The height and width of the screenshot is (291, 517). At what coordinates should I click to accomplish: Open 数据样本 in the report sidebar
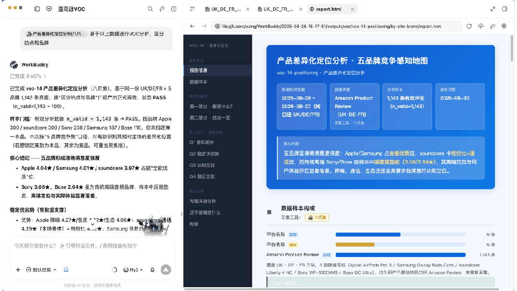pos(218,82)
